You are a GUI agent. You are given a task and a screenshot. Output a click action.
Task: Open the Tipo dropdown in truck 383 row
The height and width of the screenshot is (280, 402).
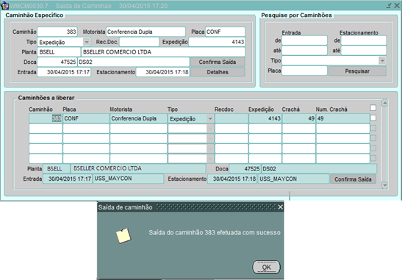point(210,118)
